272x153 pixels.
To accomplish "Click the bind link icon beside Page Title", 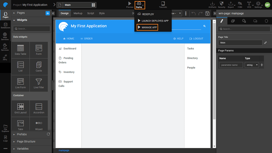I will point(265,42).
